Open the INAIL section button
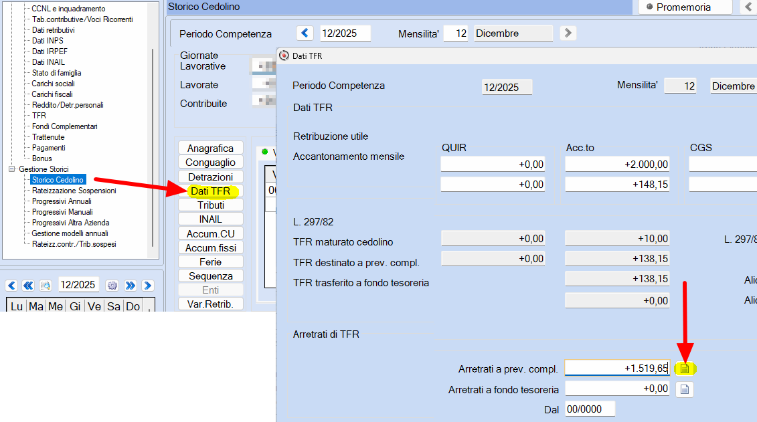Viewport: 757px width, 422px height. tap(210, 219)
